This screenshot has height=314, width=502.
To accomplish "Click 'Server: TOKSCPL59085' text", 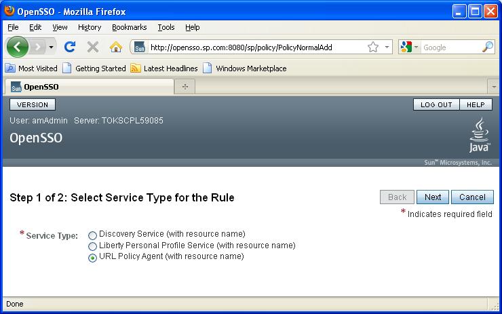I will [119, 121].
